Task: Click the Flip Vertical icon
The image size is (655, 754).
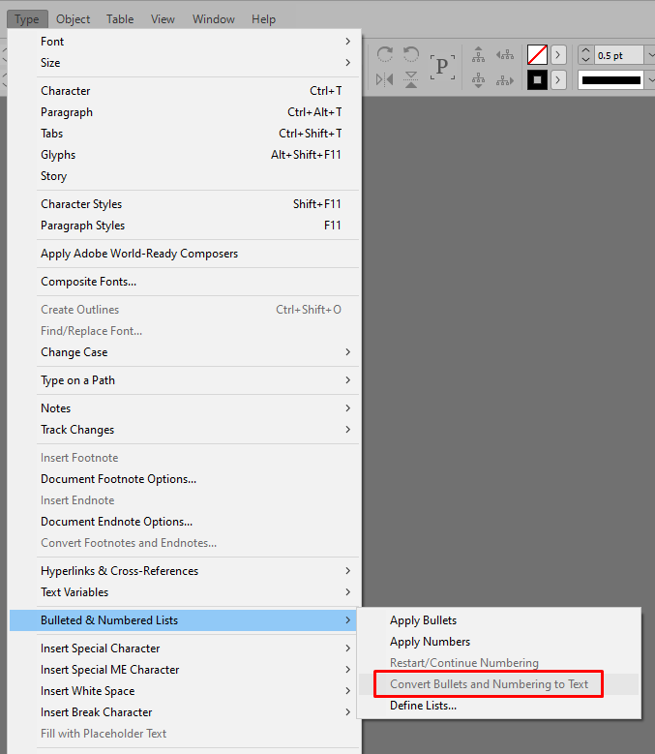Action: (x=411, y=79)
